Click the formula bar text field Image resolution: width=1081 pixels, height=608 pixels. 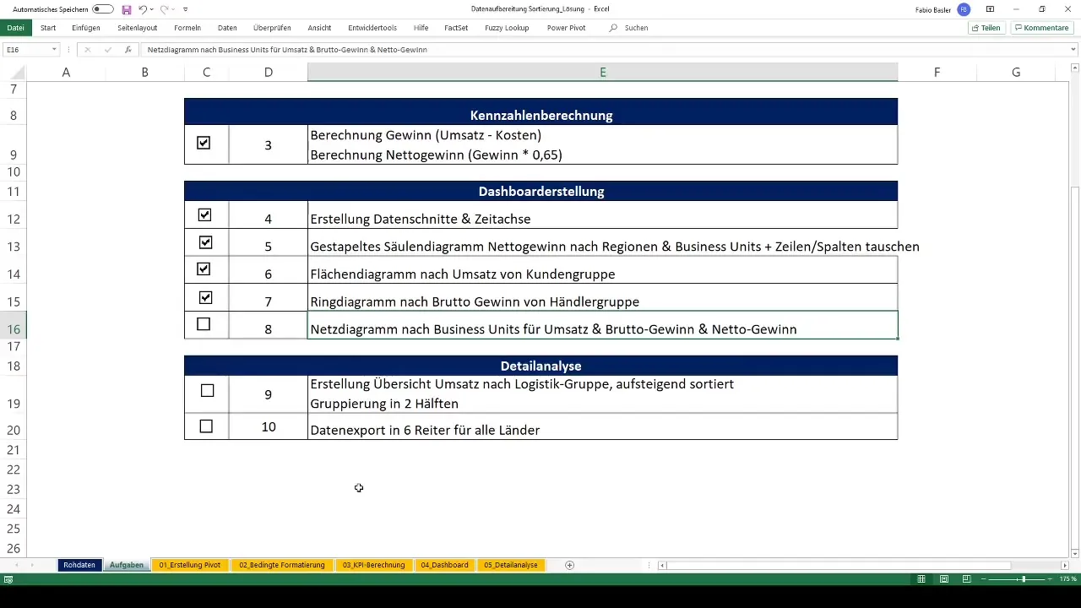(x=604, y=50)
